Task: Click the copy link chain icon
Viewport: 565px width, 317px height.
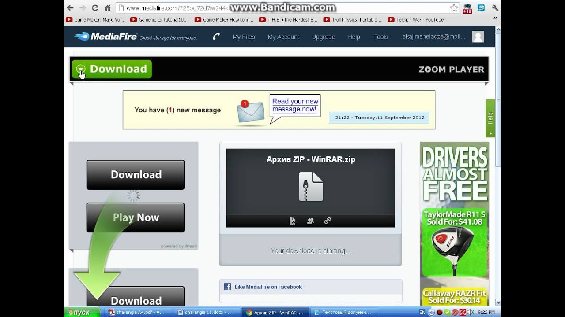Action: click(328, 221)
